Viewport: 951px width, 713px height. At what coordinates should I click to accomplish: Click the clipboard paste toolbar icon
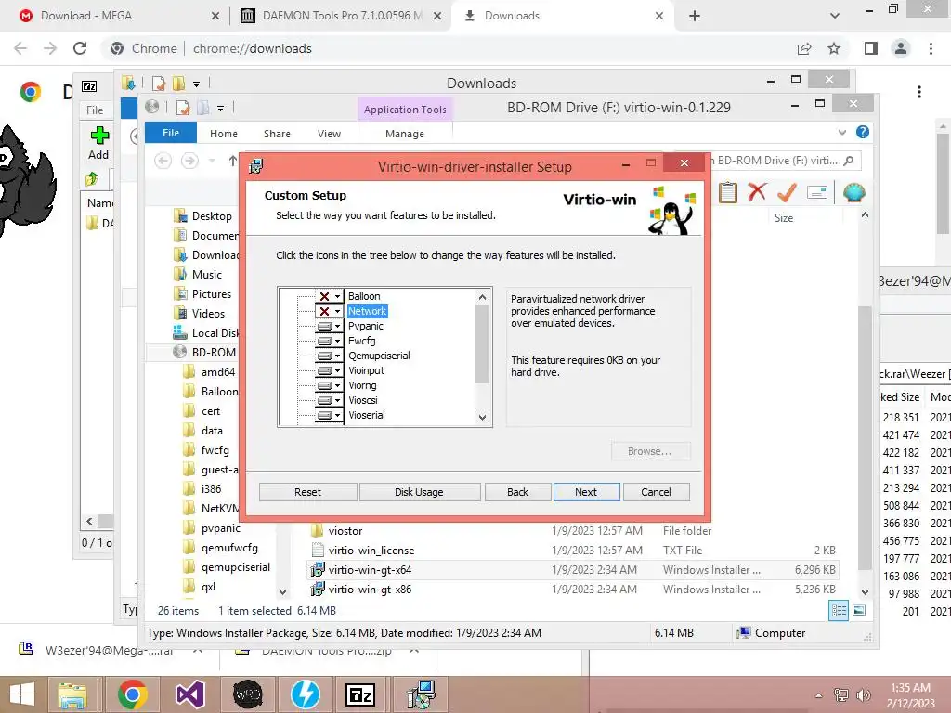pos(728,192)
